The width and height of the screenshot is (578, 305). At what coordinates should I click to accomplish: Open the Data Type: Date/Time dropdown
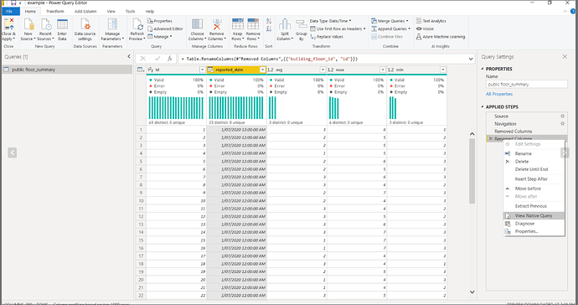tap(330, 21)
